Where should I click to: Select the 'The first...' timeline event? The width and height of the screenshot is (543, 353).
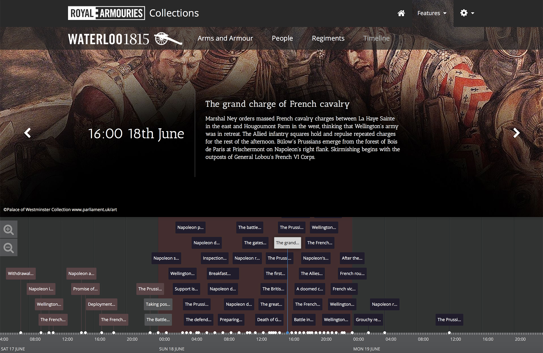click(275, 274)
